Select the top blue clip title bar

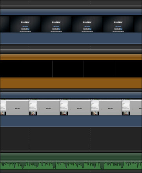click(71, 12)
